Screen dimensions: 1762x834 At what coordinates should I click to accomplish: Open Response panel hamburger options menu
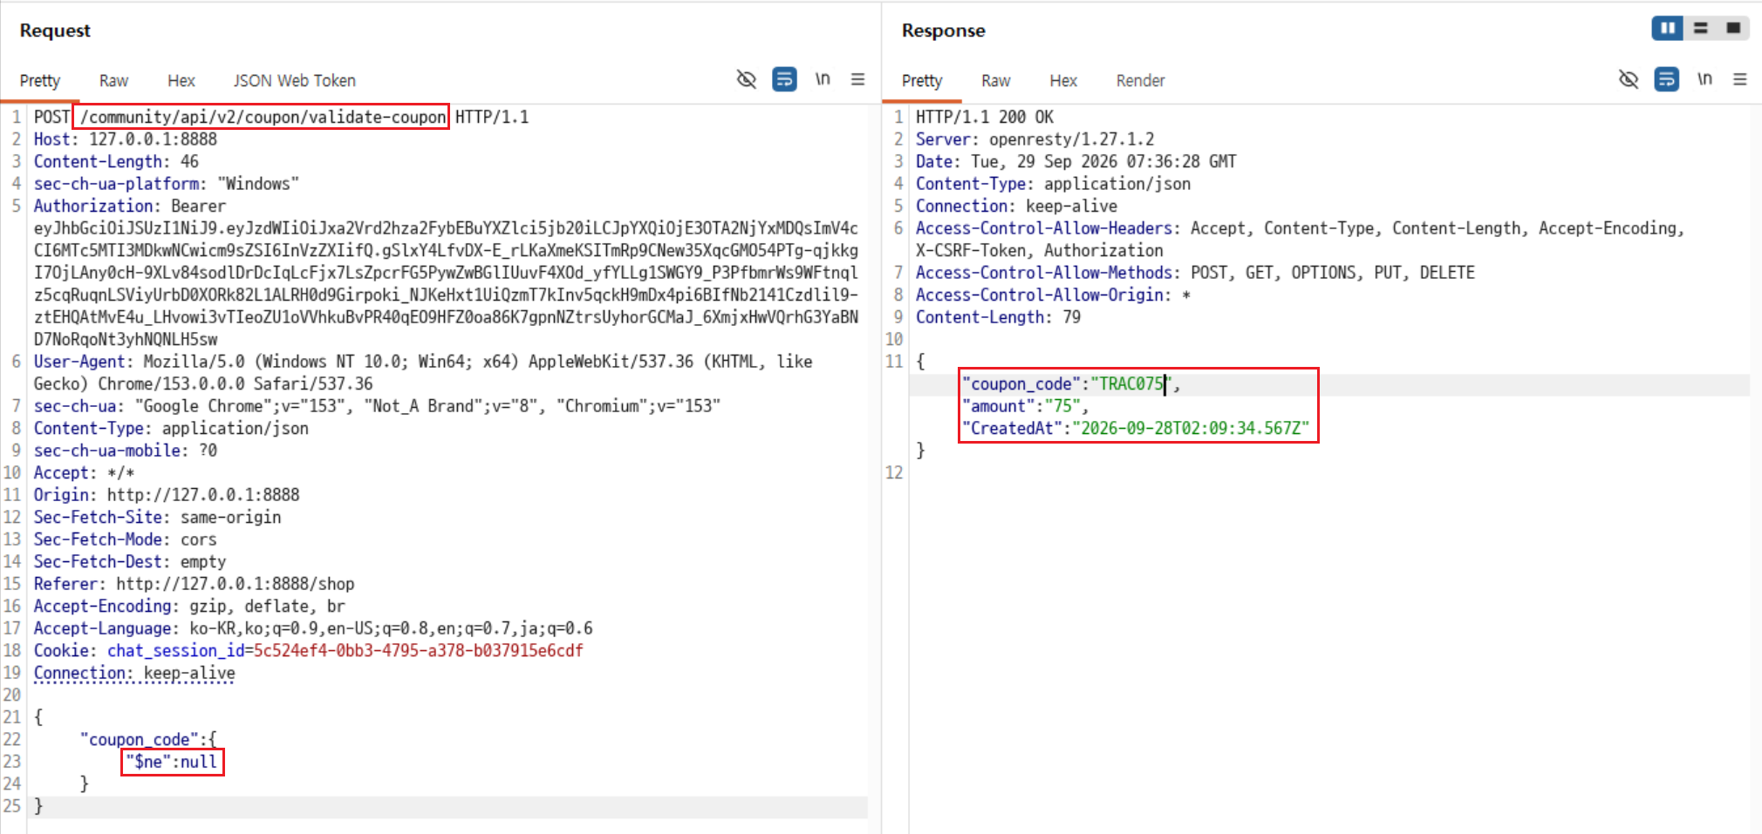click(x=1740, y=79)
